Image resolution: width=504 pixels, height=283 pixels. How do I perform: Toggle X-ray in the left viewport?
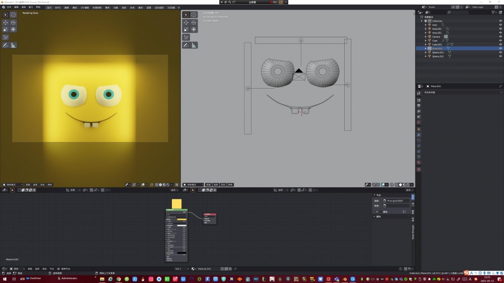coord(152,185)
